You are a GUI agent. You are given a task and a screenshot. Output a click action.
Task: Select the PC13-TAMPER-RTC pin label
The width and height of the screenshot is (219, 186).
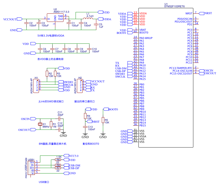(181, 68)
